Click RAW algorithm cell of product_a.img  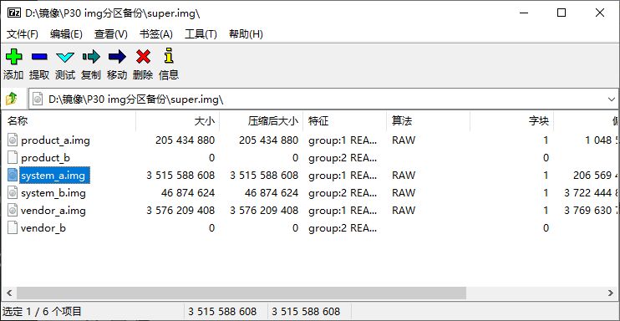pyautogui.click(x=404, y=140)
